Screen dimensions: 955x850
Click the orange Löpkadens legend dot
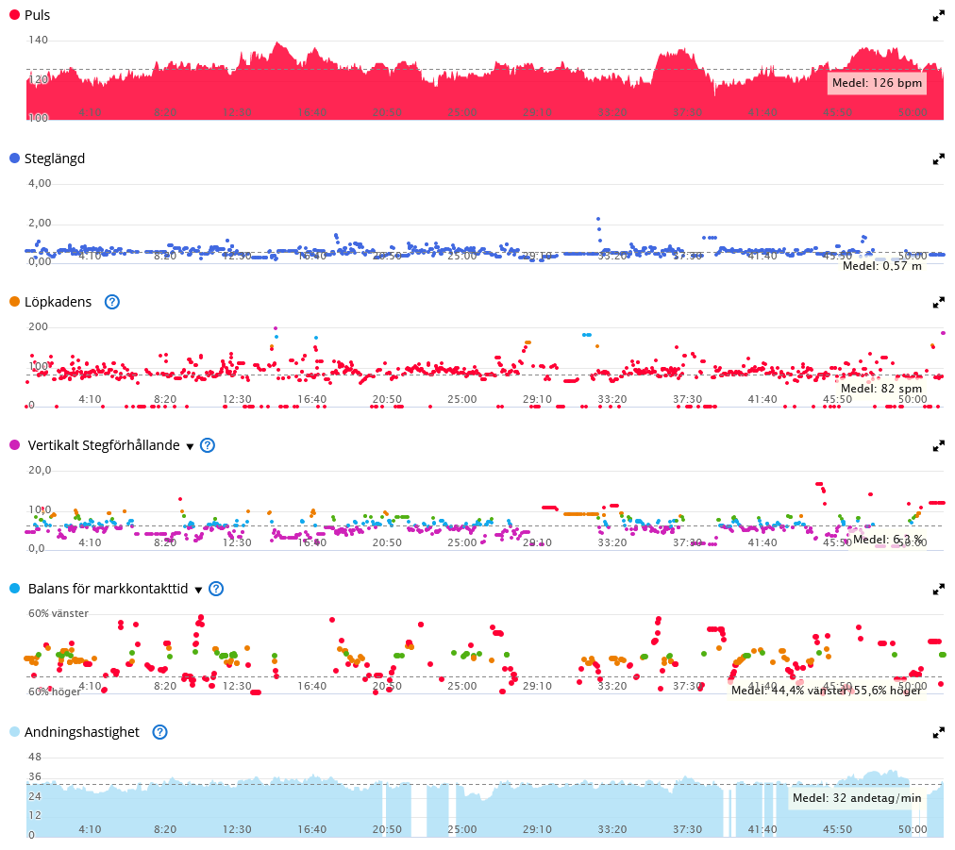tap(14, 301)
